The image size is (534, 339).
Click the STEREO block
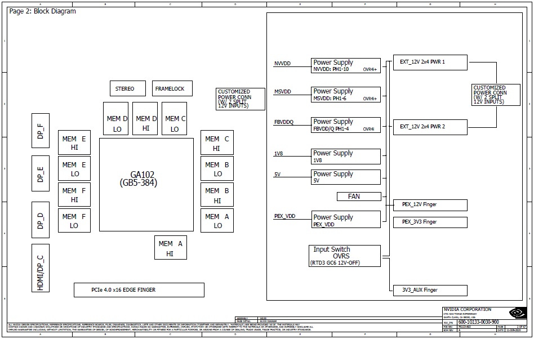[128, 88]
